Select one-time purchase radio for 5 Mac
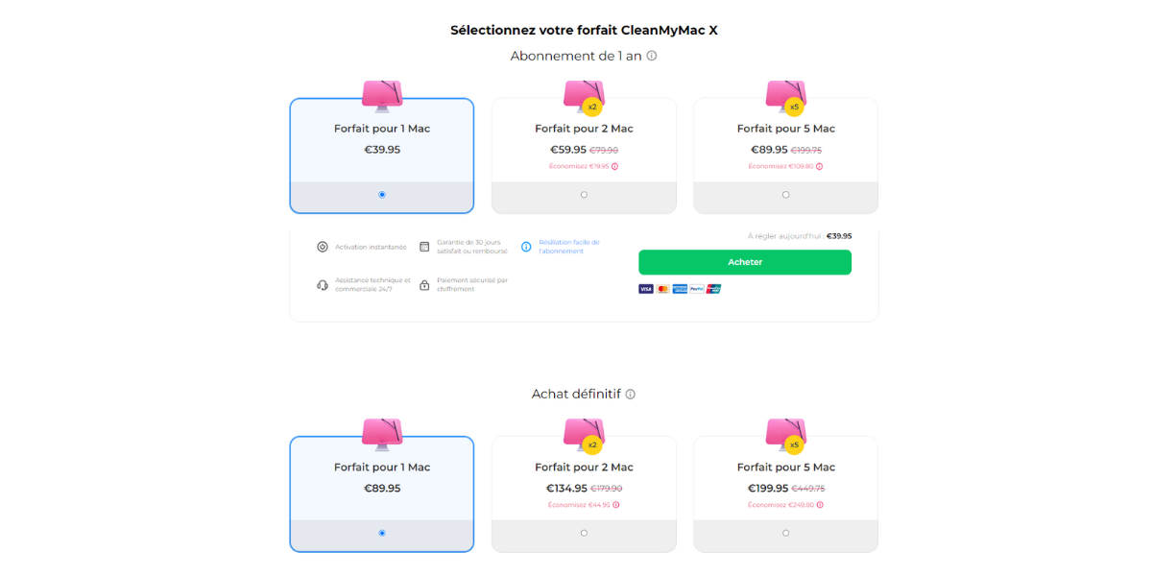The height and width of the screenshot is (576, 1152). click(786, 533)
